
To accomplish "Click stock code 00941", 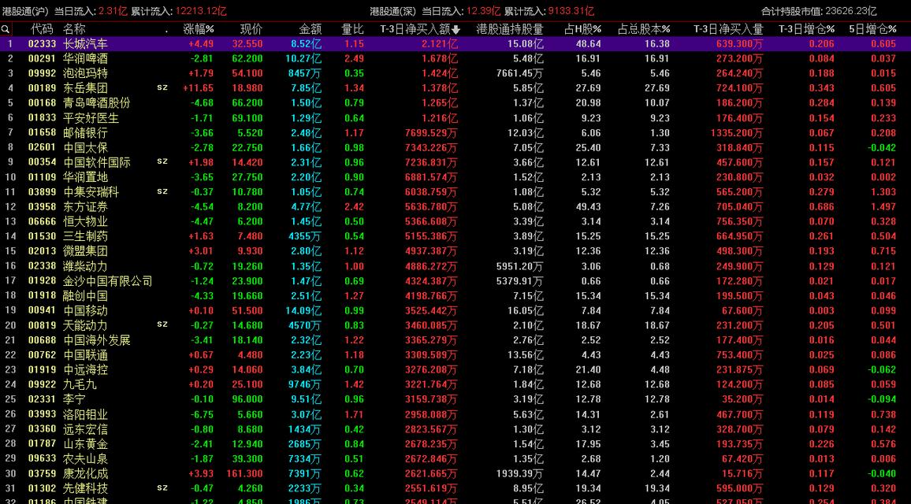I will [x=42, y=310].
